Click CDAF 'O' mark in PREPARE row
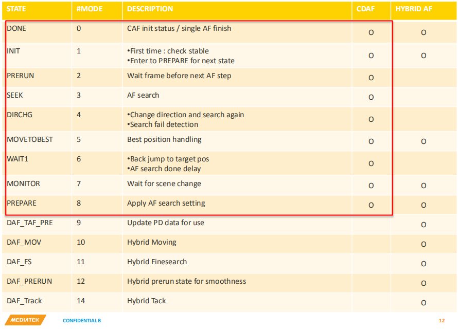Image resolution: width=458 pixels, height=330 pixels. (371, 206)
